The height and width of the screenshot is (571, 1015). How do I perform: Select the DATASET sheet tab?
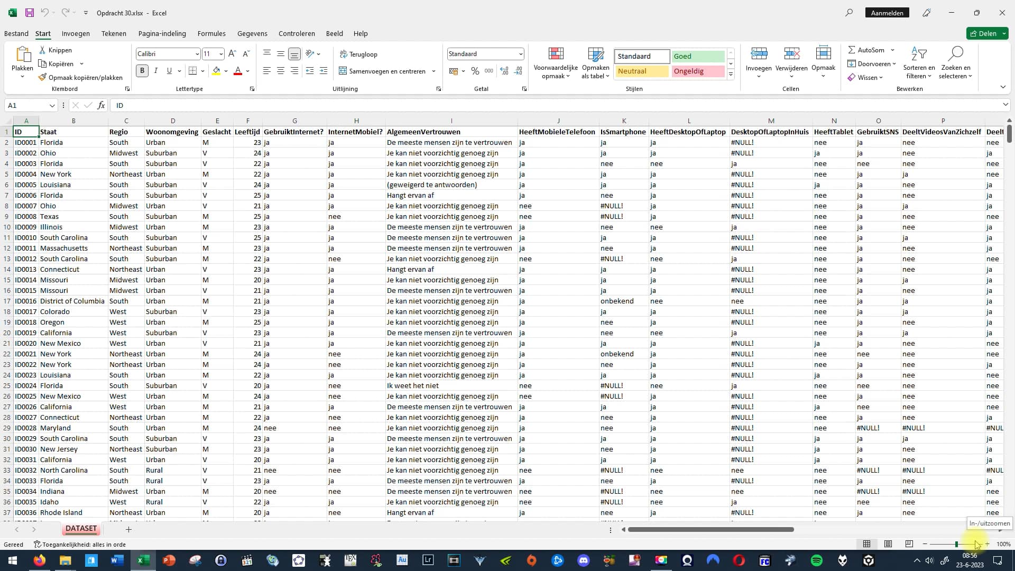pyautogui.click(x=81, y=528)
